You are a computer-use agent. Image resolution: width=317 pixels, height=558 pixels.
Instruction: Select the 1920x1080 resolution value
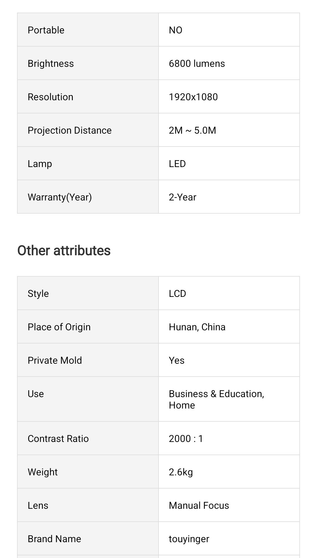[x=193, y=97]
